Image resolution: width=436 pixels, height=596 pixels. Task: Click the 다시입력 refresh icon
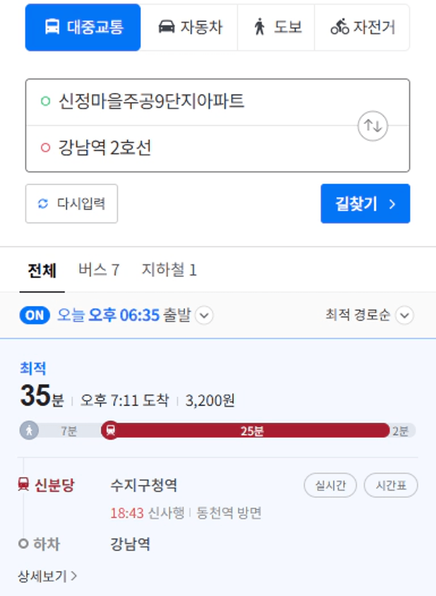(43, 204)
